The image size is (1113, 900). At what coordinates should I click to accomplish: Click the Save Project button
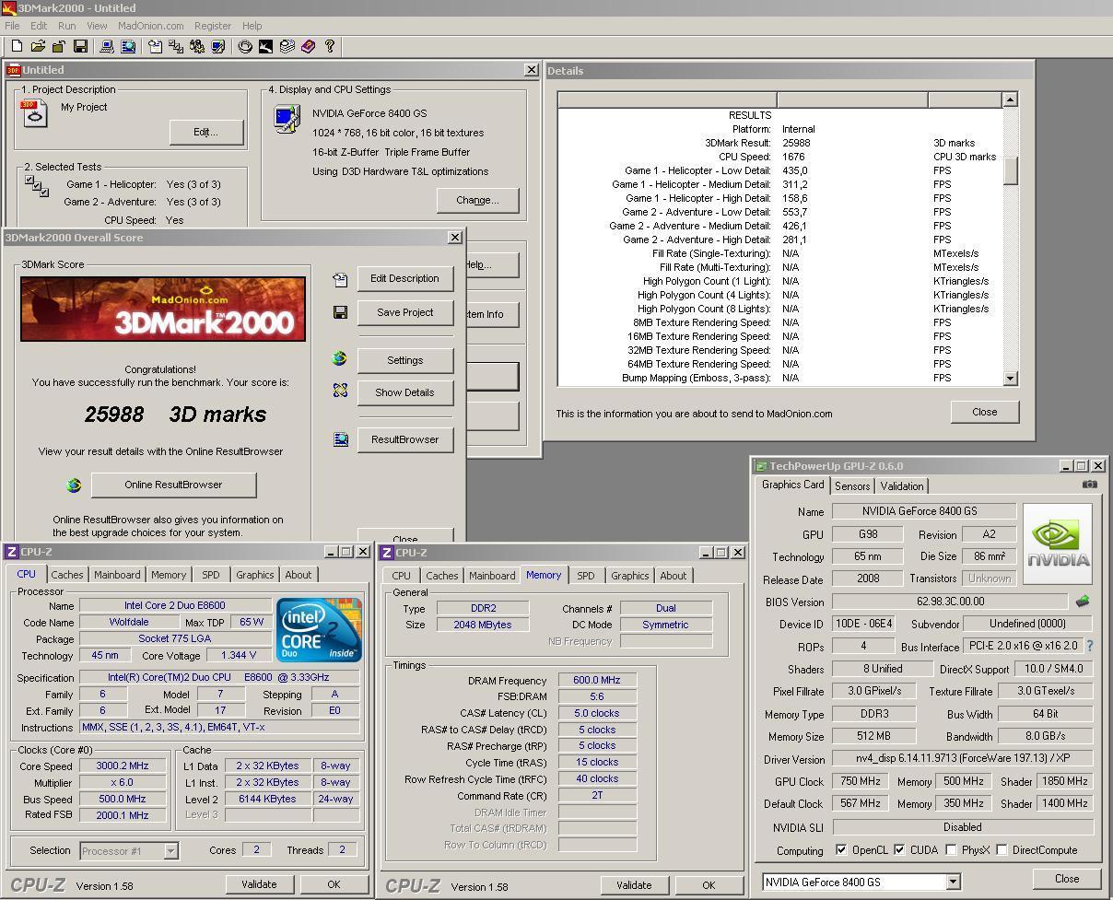405,312
